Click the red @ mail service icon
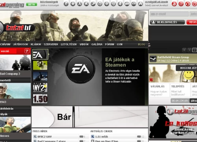The image size is (197, 142). point(181,4)
